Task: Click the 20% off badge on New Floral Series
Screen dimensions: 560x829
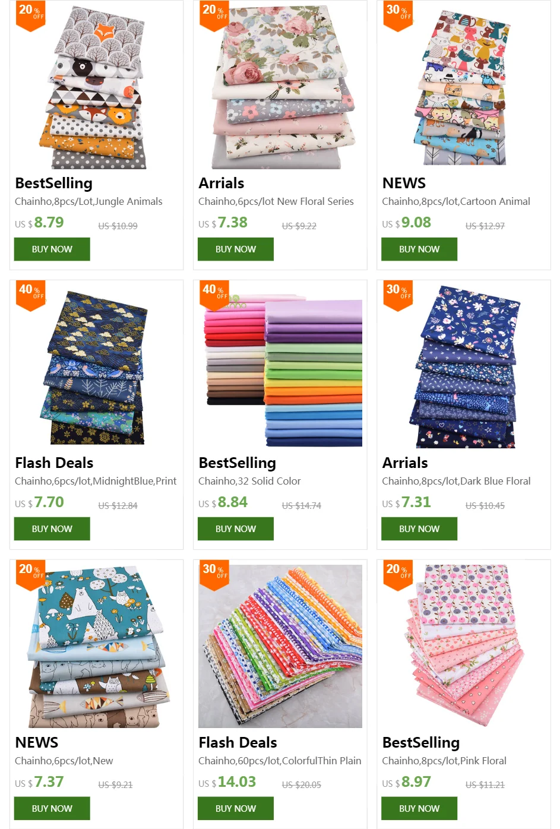Action: click(x=214, y=15)
